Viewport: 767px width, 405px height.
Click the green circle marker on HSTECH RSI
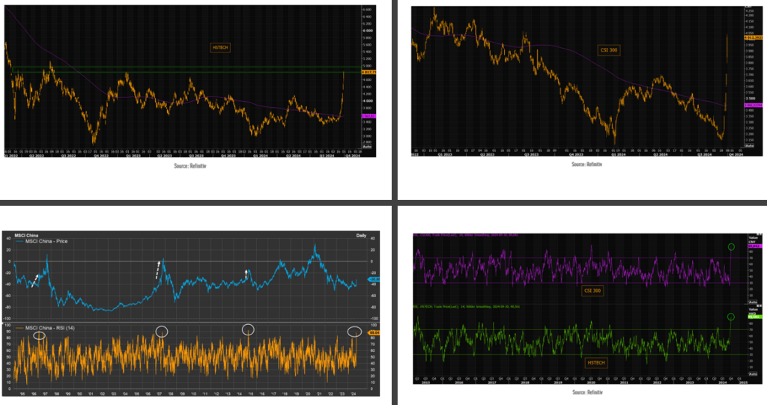tap(730, 317)
